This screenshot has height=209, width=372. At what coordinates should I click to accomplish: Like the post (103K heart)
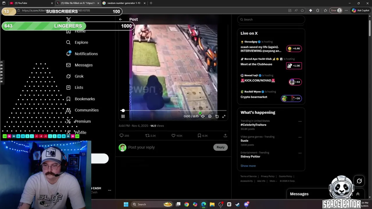coord(177,136)
